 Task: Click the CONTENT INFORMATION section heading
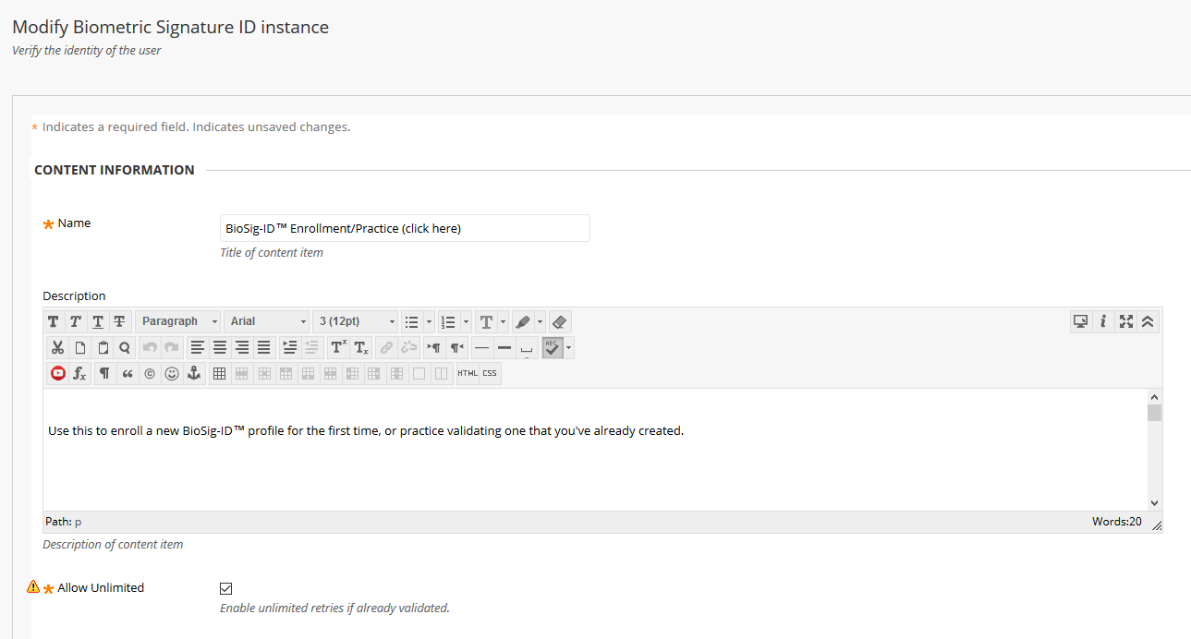(115, 170)
